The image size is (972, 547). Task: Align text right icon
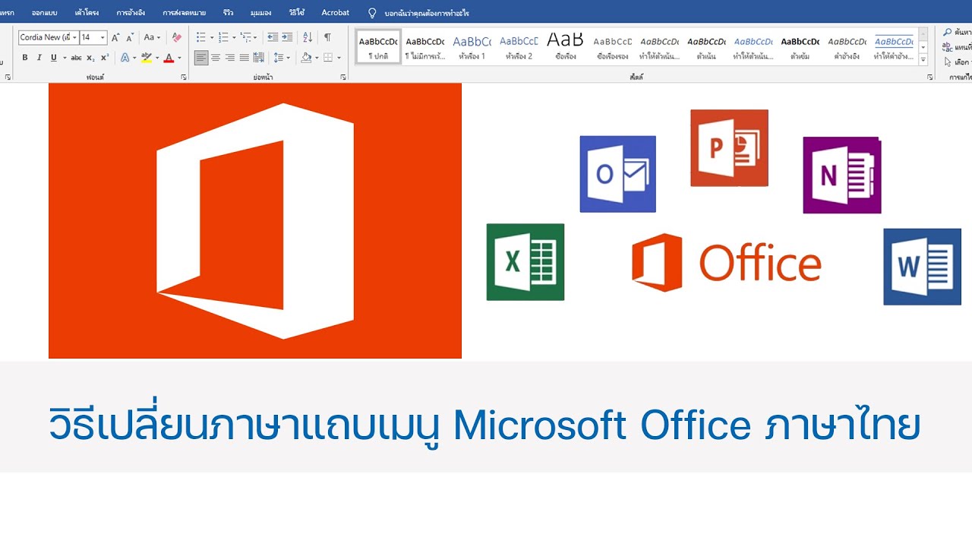230,58
